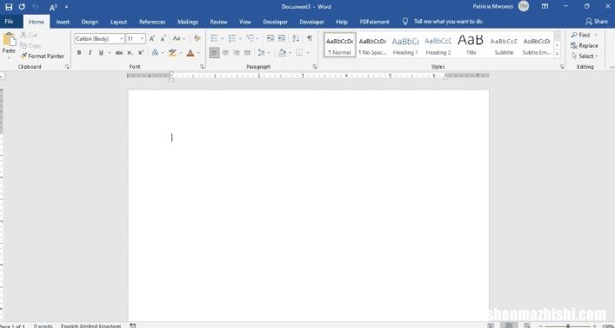This screenshot has height=328, width=615.
Task: Apply the Heading 2 style
Action: point(438,45)
